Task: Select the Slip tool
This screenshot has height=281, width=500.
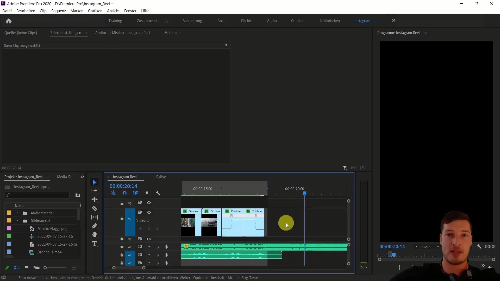Action: 95,217
